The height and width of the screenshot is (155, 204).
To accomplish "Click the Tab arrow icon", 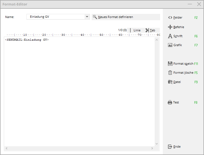I will coord(147,30).
